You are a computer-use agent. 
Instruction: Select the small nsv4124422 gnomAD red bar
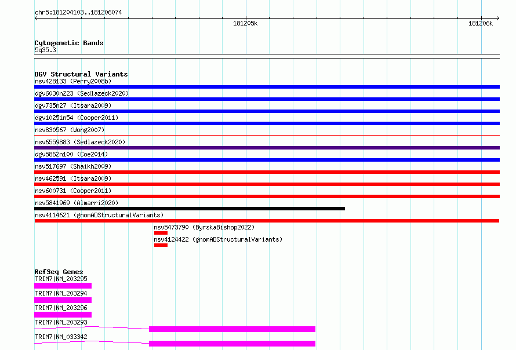[161, 245]
